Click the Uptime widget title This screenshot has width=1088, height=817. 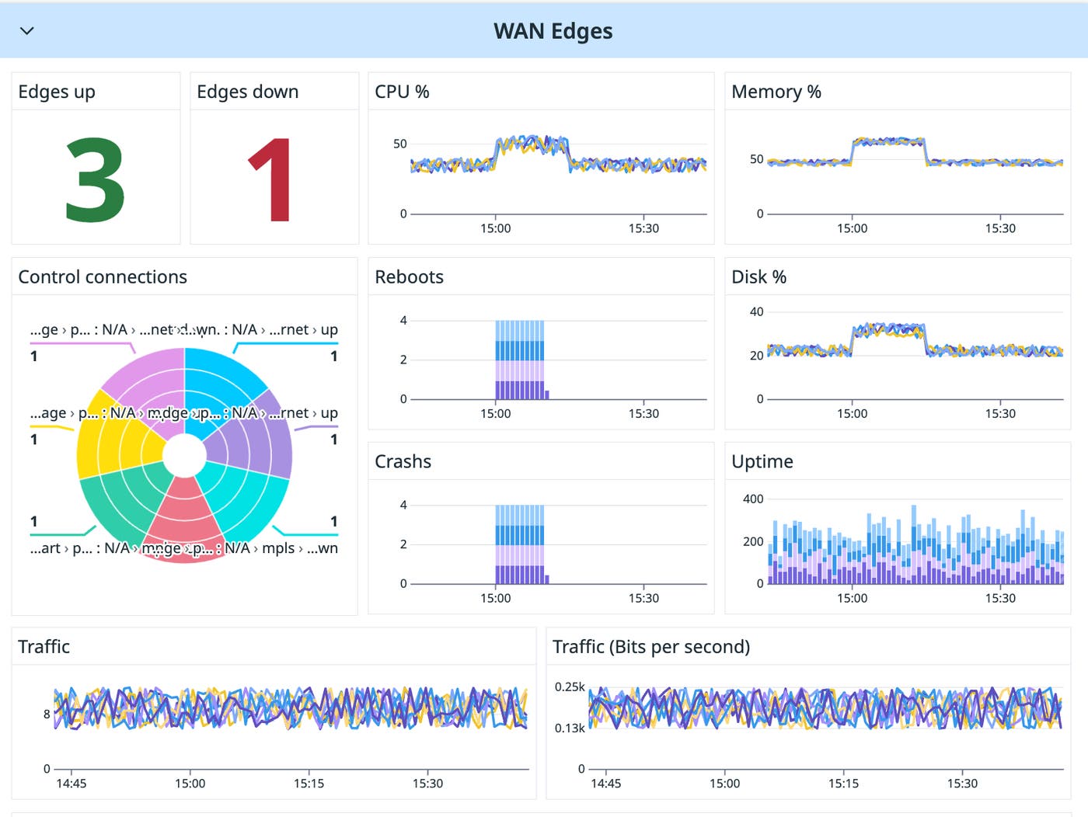[762, 461]
